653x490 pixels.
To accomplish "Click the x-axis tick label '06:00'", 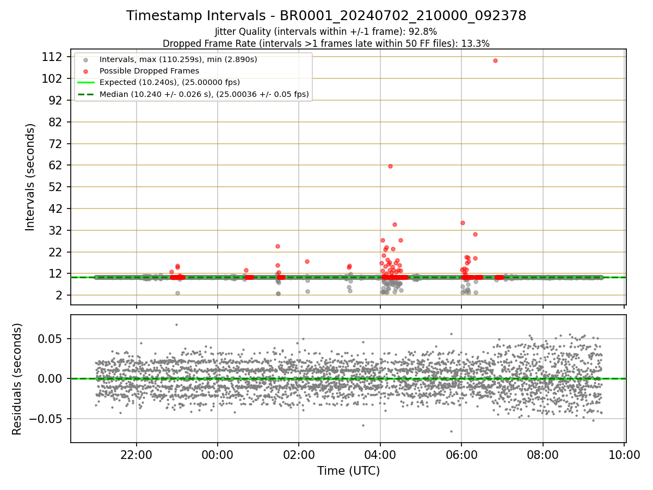I will coord(461,455).
